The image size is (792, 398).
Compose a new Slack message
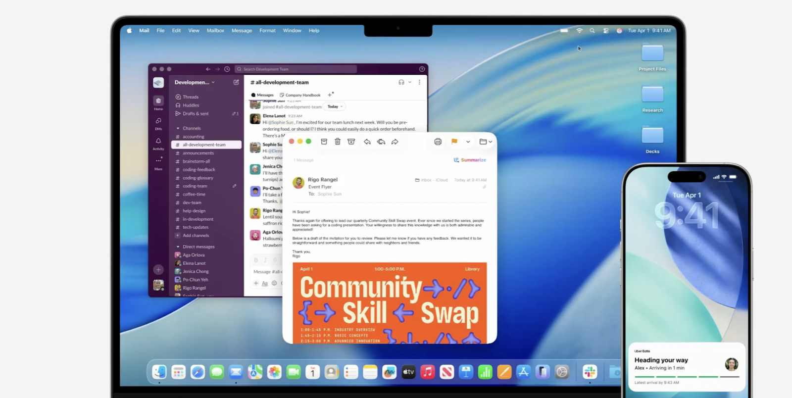tap(236, 82)
